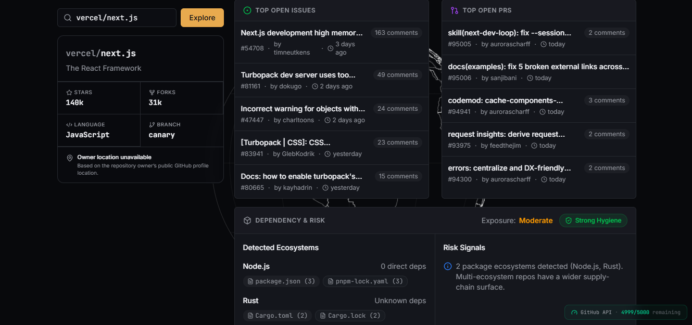
Task: Click the clock icon for issue #80665
Action: [325, 188]
